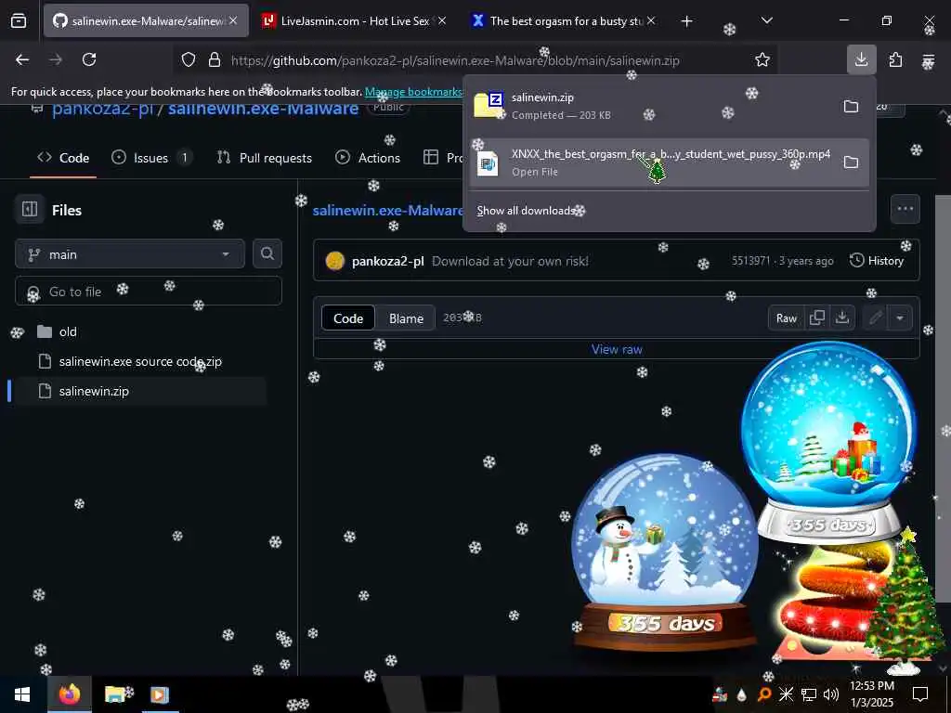The width and height of the screenshot is (951, 713).
Task: Open a new browser tab
Action: (686, 21)
